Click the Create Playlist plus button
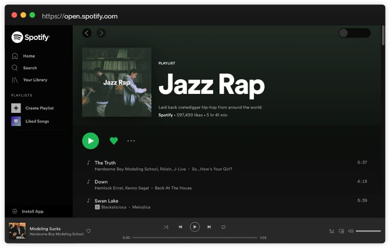 coord(16,108)
